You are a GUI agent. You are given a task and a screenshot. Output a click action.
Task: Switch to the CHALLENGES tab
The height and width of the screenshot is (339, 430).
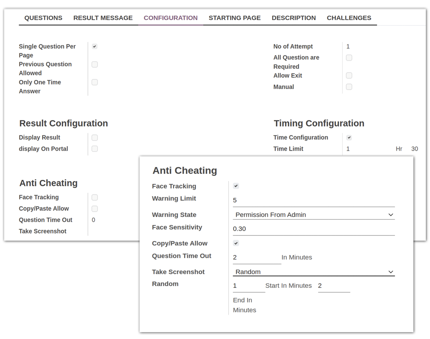(349, 18)
